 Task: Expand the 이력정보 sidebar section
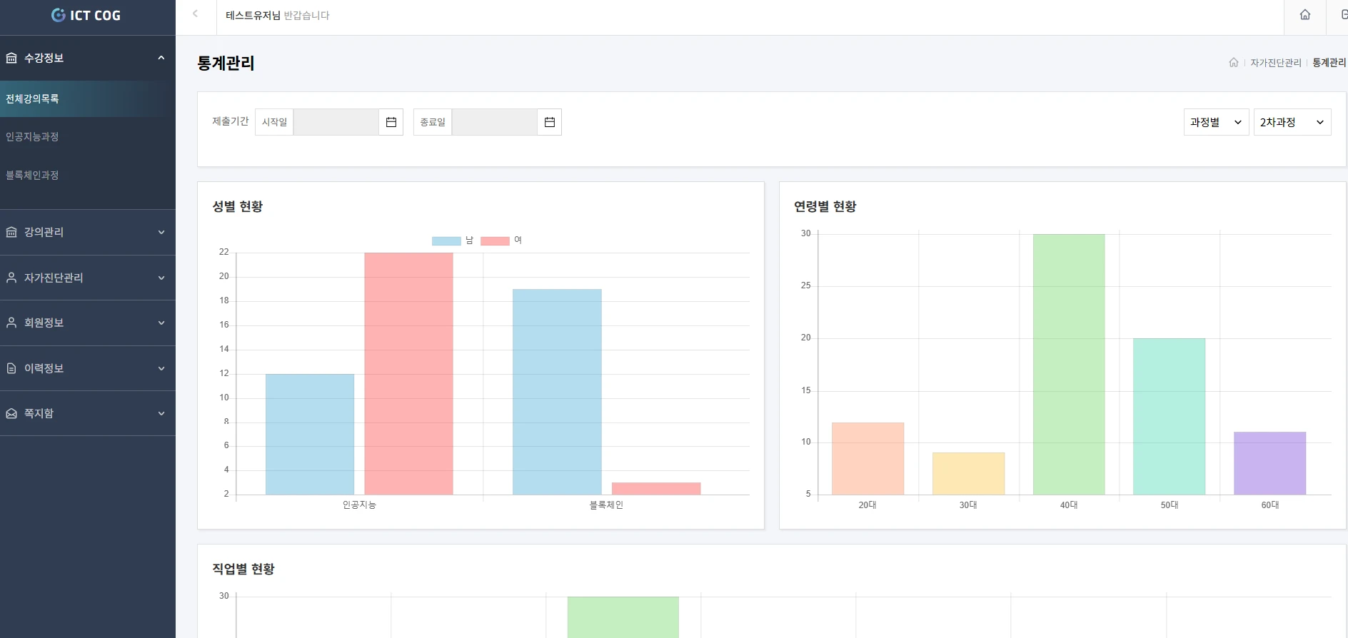coord(87,368)
